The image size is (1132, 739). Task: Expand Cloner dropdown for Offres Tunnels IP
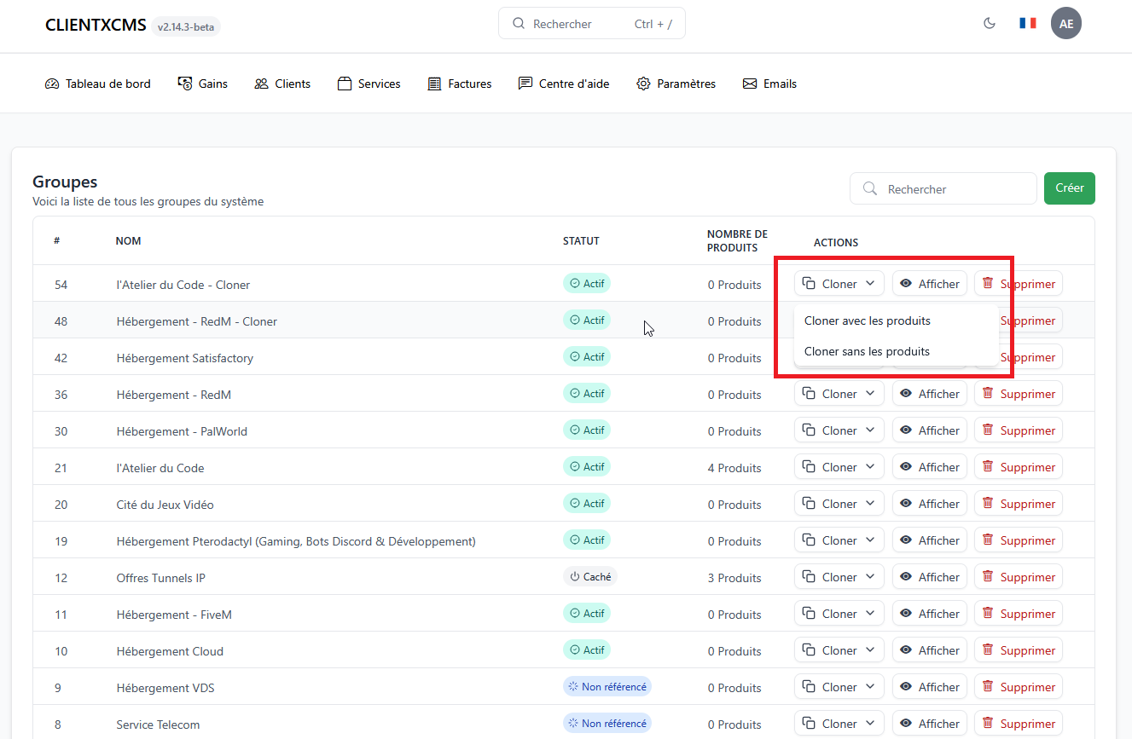click(839, 577)
